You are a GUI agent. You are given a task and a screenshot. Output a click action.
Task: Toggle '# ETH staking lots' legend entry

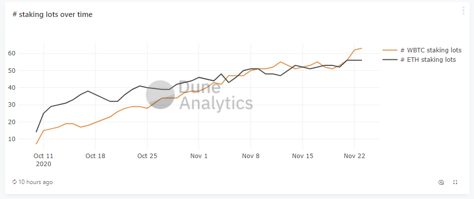(x=419, y=60)
